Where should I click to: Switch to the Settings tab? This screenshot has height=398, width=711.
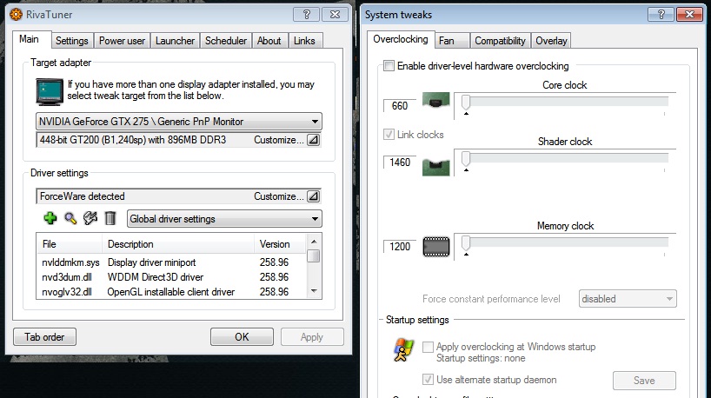click(x=71, y=41)
